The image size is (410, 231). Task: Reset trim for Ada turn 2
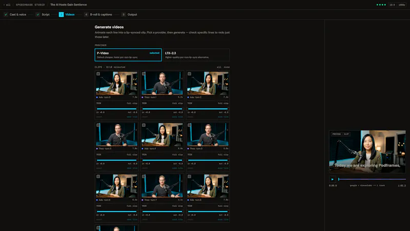click(x=190, y=117)
